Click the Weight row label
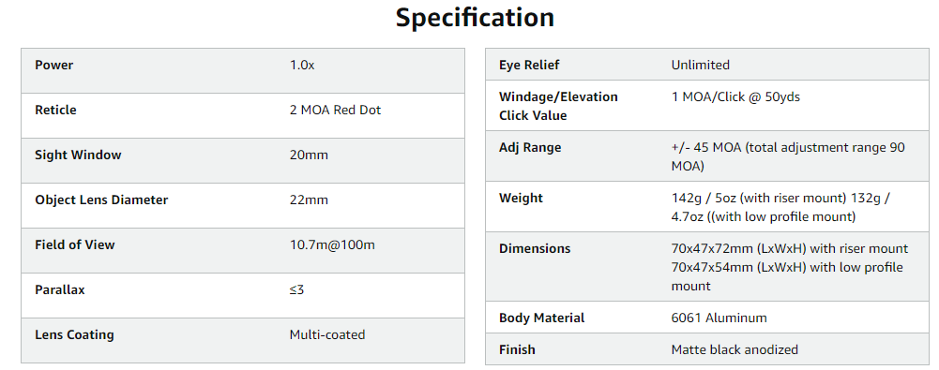939x370 pixels. pos(521,198)
